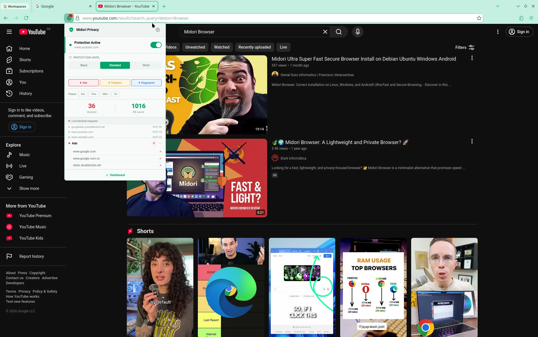The width and height of the screenshot is (538, 337).
Task: Go back in browser
Action: [x=6, y=18]
